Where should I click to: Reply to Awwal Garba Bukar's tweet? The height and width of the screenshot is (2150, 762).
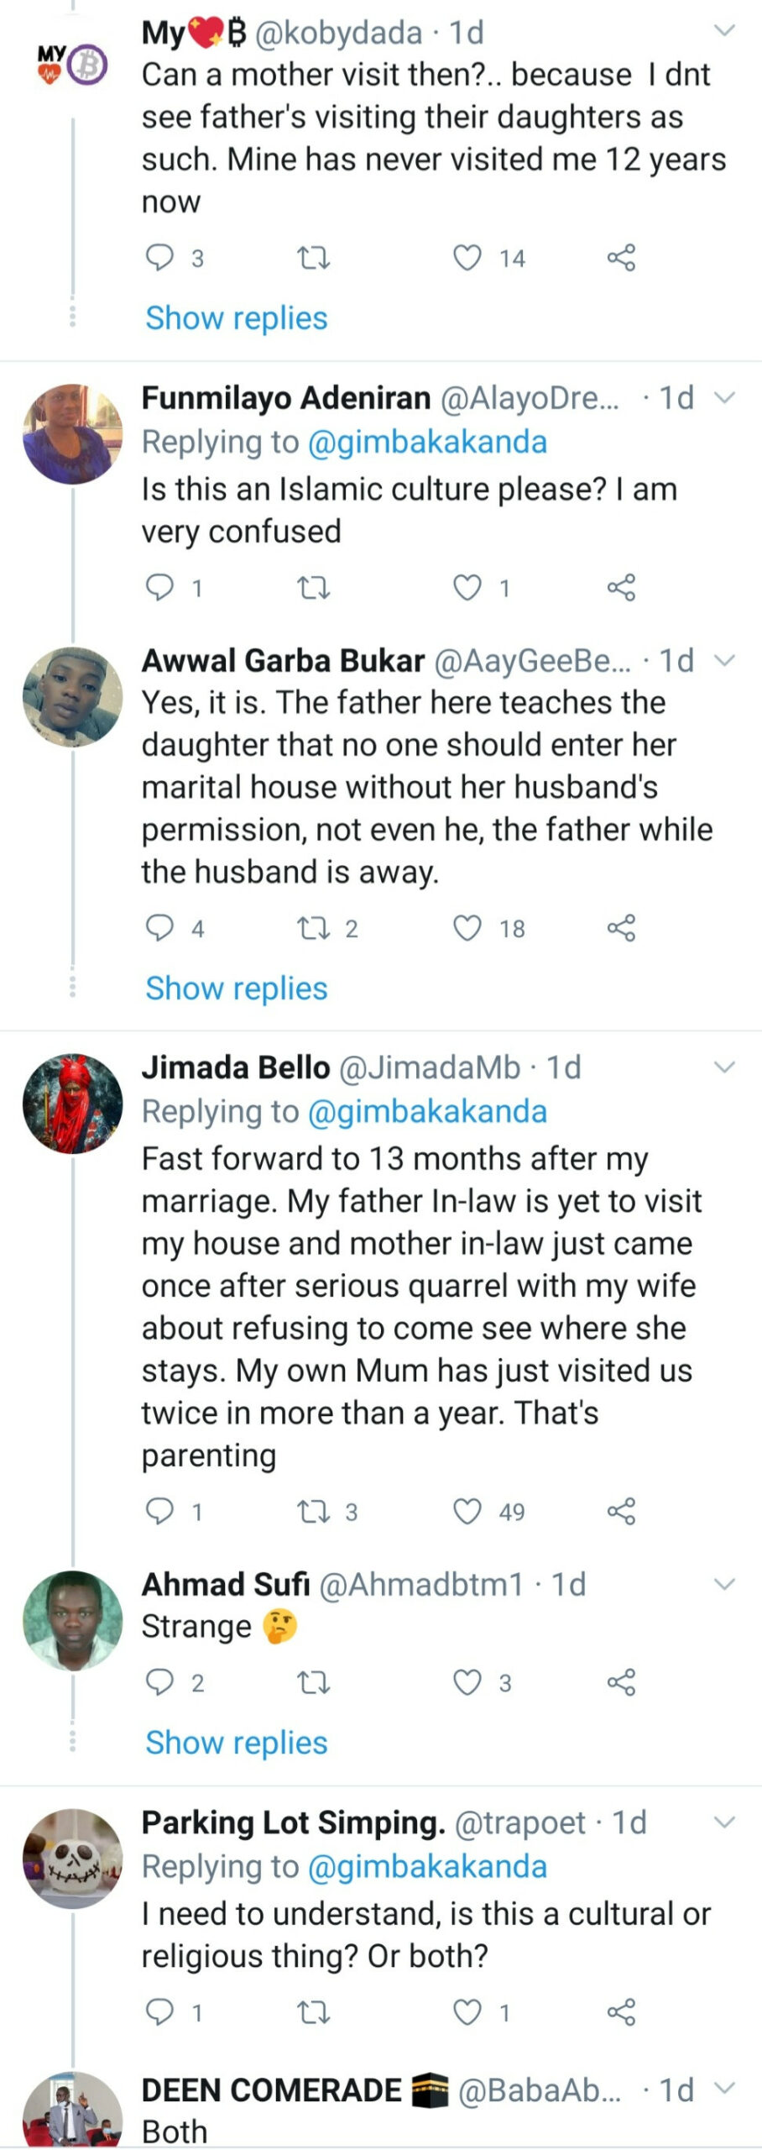(159, 928)
